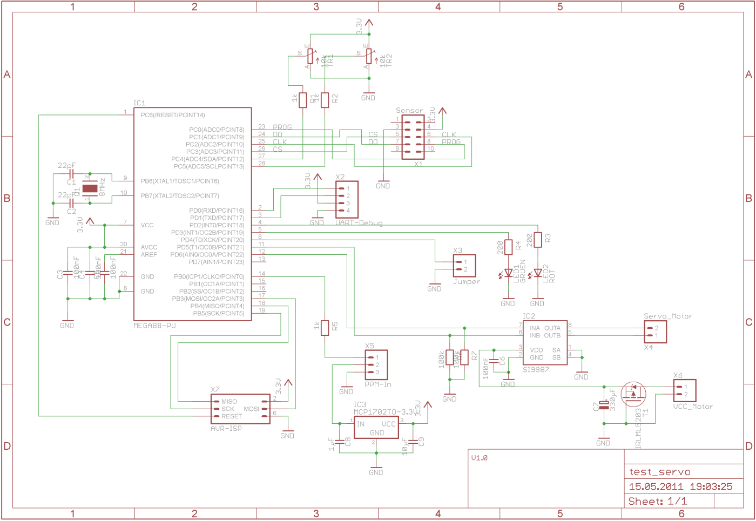Click the VCC_Motor connector X6
This screenshot has height=521, width=756.
tap(685, 390)
